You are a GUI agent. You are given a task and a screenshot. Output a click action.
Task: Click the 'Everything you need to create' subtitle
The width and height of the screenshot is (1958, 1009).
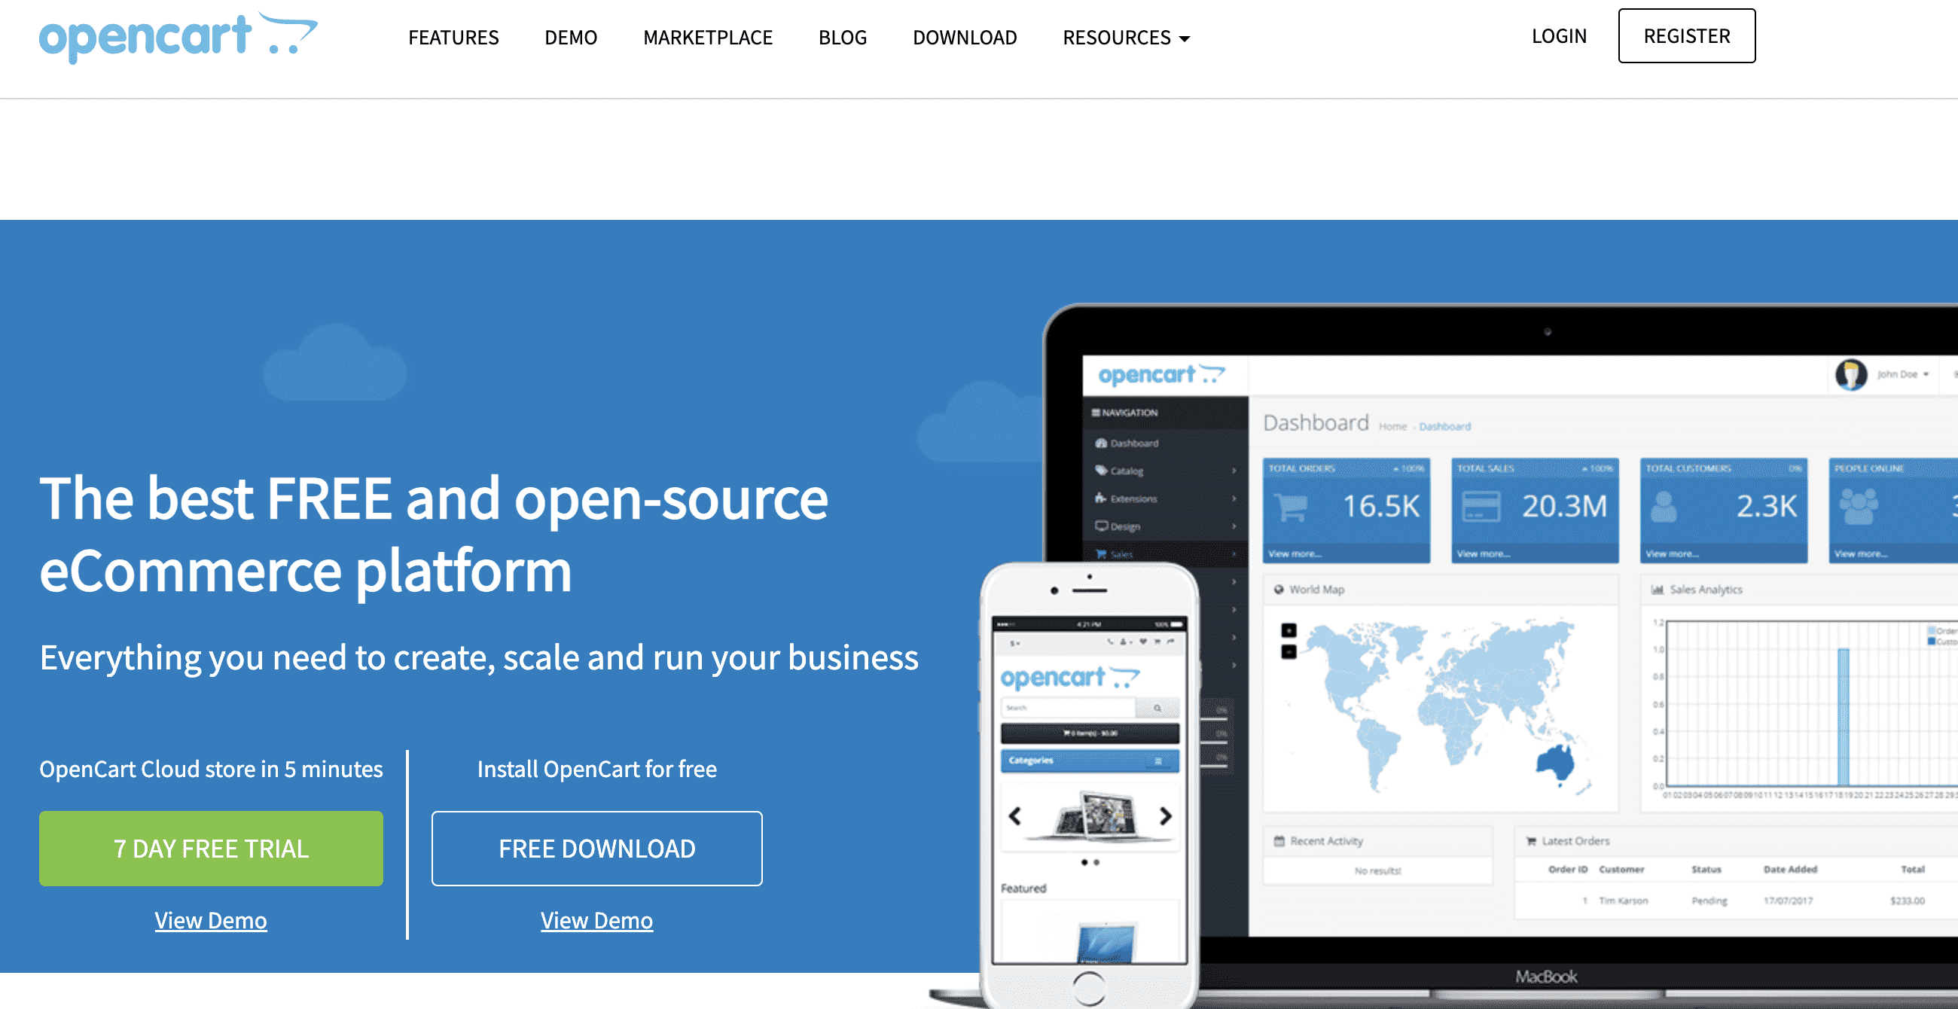click(479, 657)
